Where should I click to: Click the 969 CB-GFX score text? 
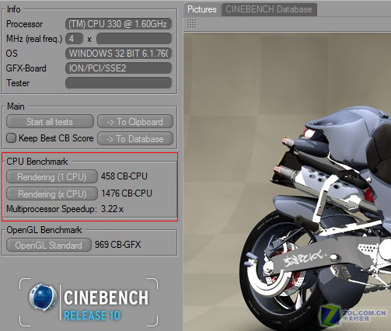tap(117, 245)
